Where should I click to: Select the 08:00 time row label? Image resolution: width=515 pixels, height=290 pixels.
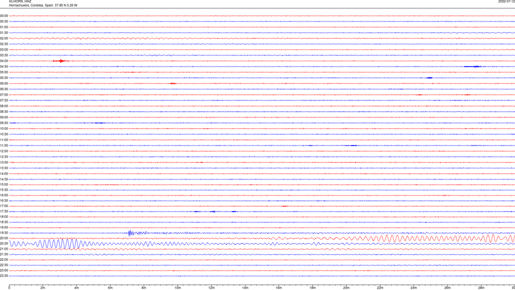[x=4, y=106]
